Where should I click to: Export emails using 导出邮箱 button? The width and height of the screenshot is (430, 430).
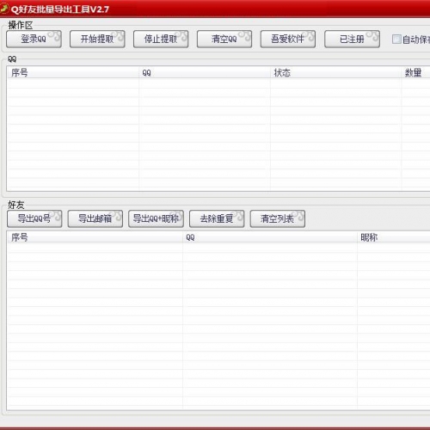[x=95, y=218]
